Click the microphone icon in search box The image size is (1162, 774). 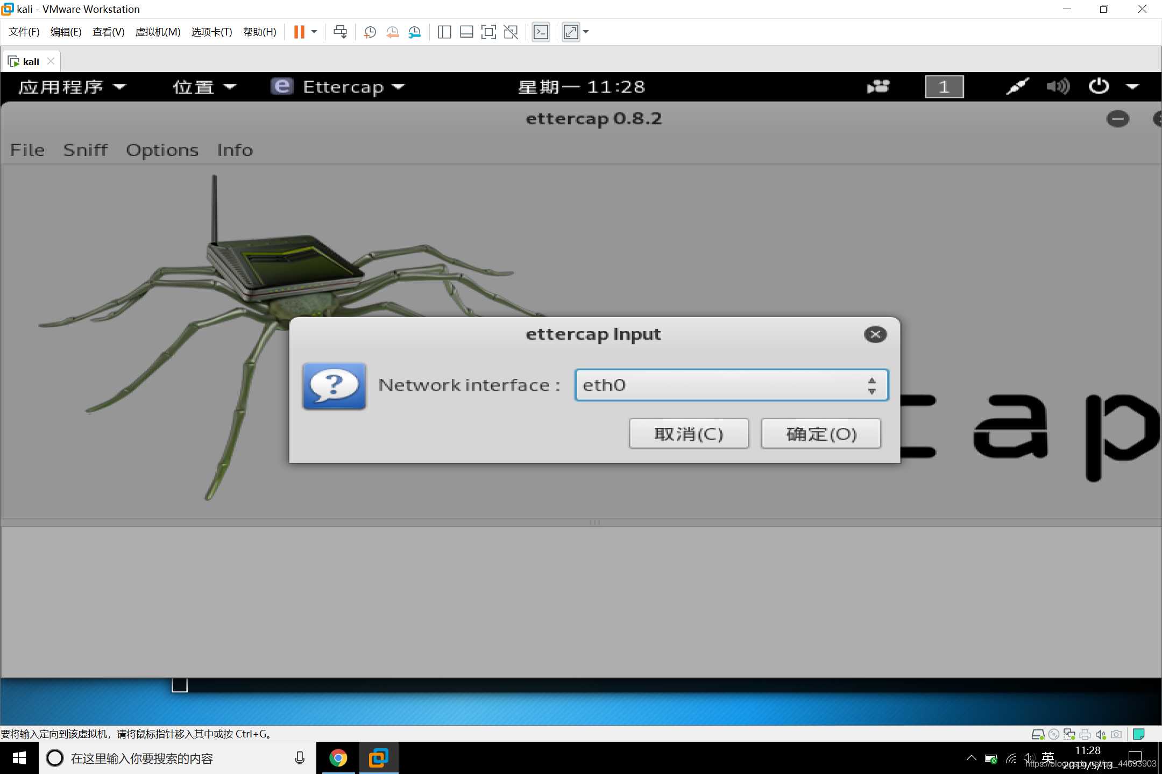[300, 758]
